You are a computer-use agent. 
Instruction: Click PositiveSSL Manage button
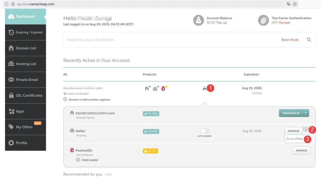(x=302, y=150)
